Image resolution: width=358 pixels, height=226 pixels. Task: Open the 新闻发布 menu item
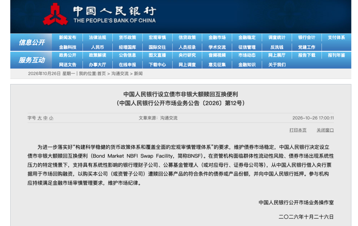click(x=68, y=38)
